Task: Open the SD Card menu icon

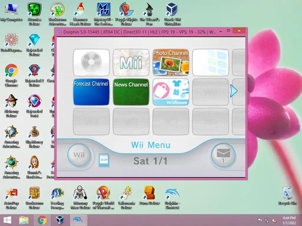Action: 104,160
